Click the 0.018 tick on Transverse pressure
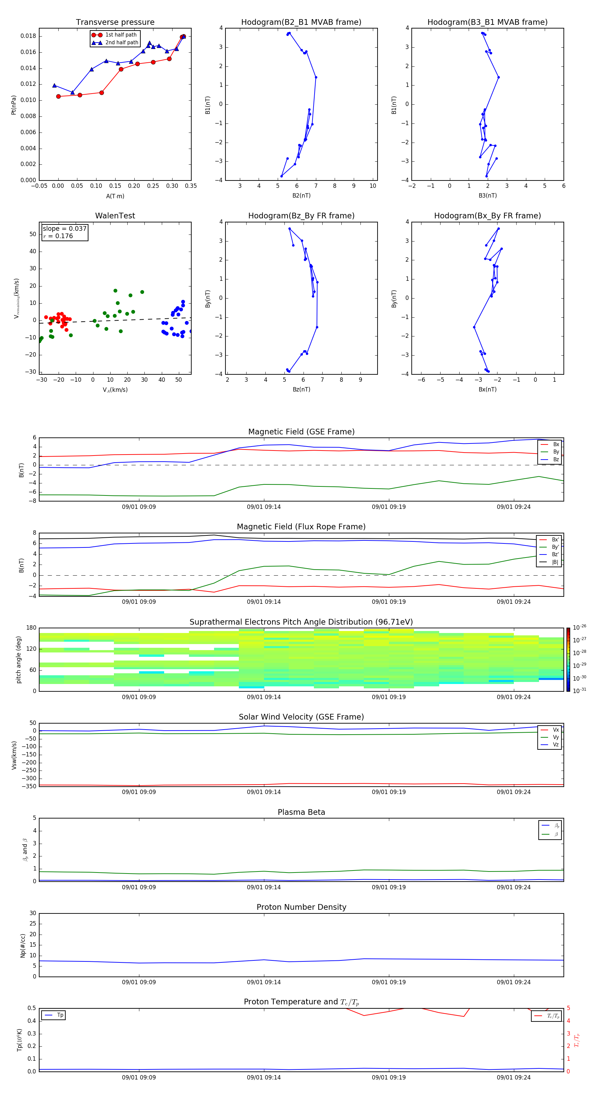This screenshot has height=1107, width=603. click(28, 36)
